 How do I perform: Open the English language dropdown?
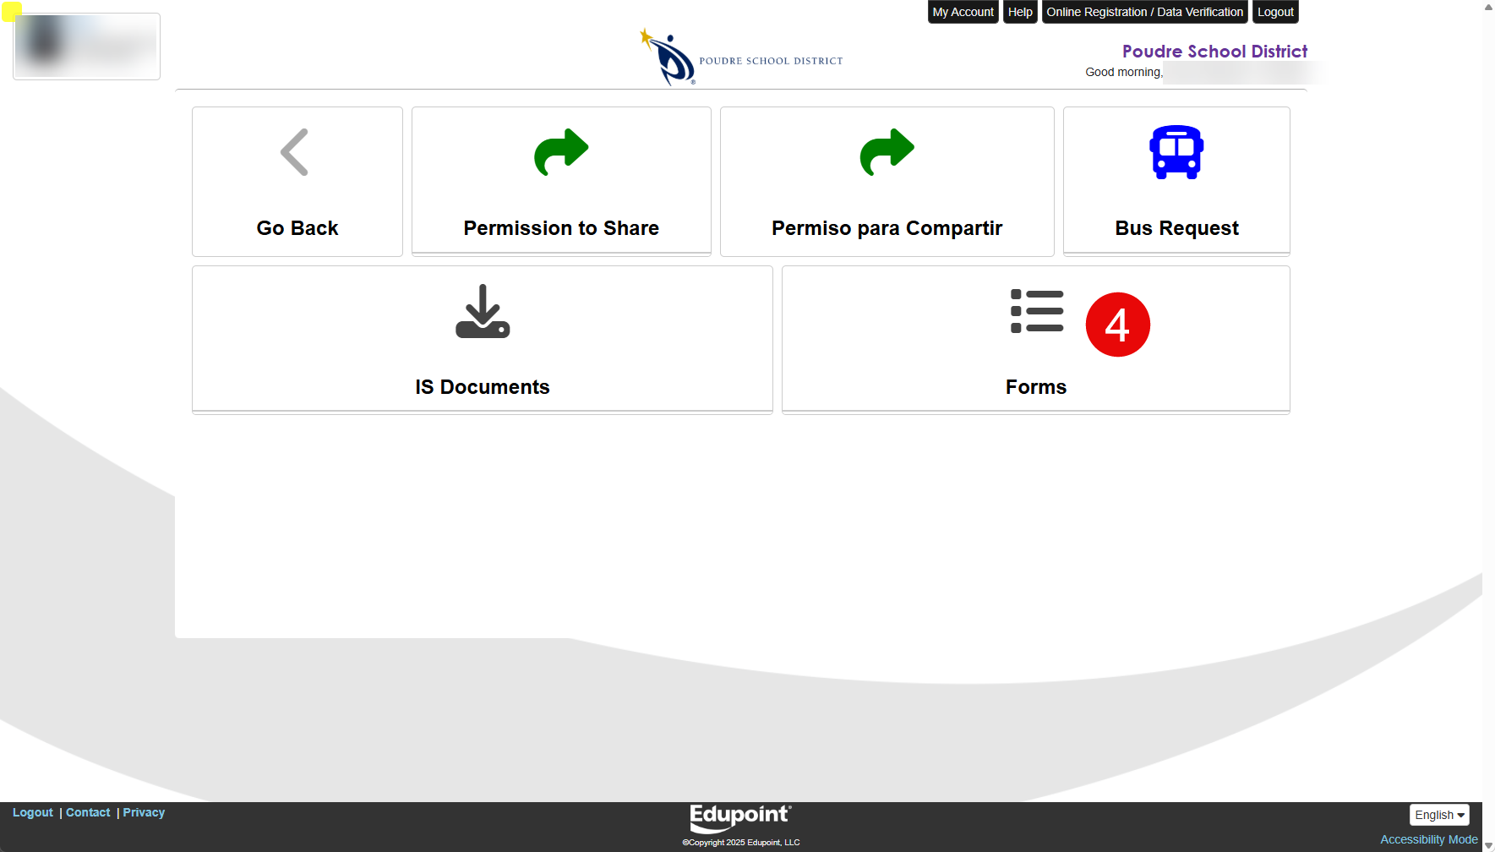coord(1439,815)
